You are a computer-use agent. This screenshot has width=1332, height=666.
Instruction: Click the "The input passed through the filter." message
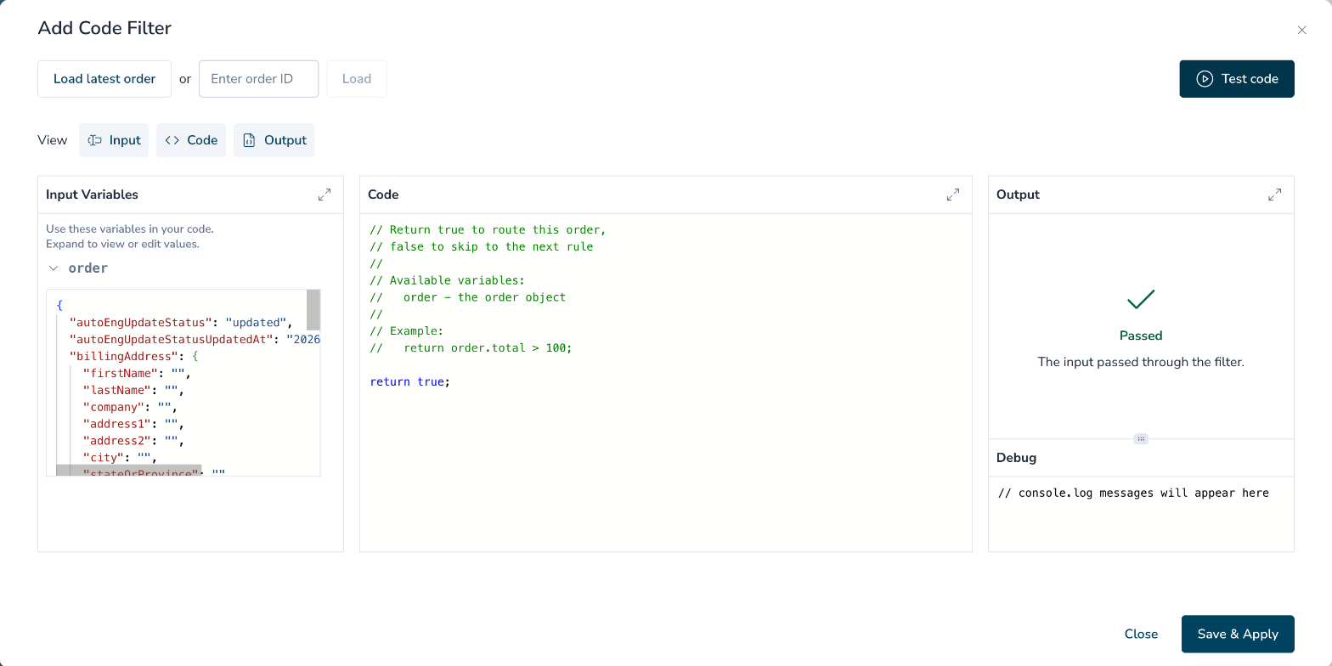(1141, 362)
